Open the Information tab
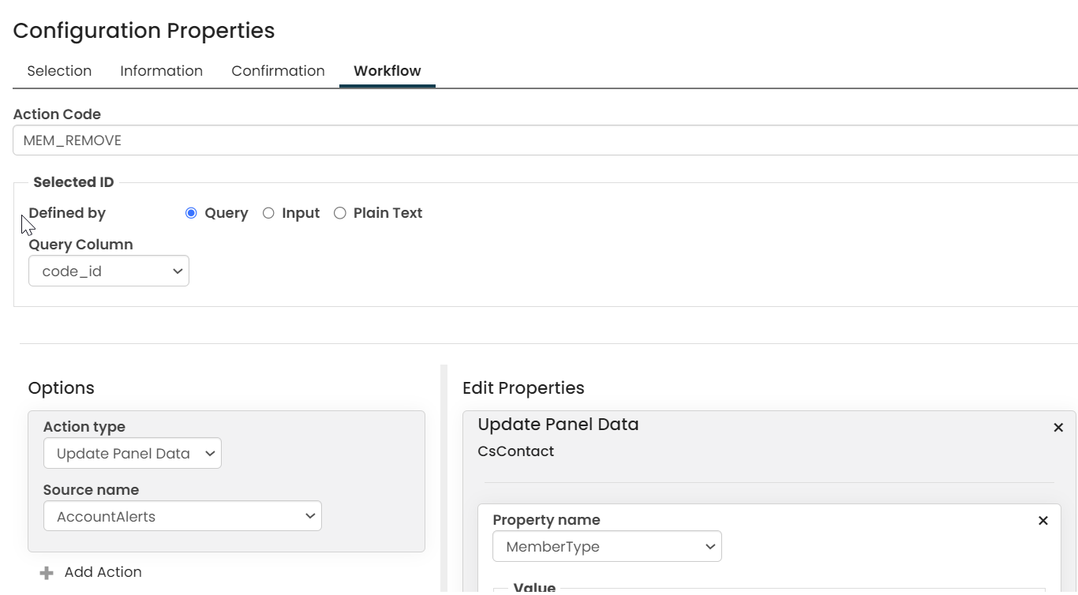Screen dimensions: 1078x595 tap(161, 71)
